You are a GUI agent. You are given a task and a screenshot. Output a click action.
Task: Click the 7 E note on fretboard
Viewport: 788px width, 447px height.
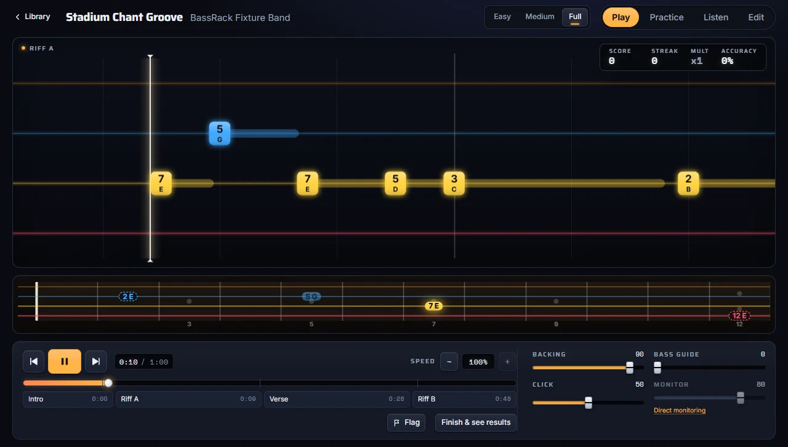coord(434,305)
